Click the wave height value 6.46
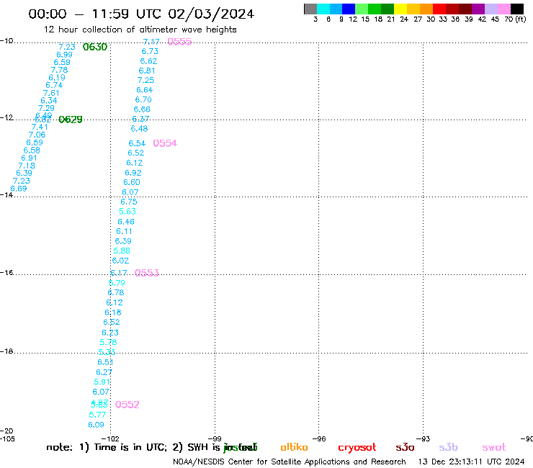 coord(126,222)
